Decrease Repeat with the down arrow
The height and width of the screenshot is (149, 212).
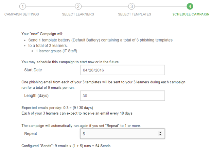click(x=160, y=135)
